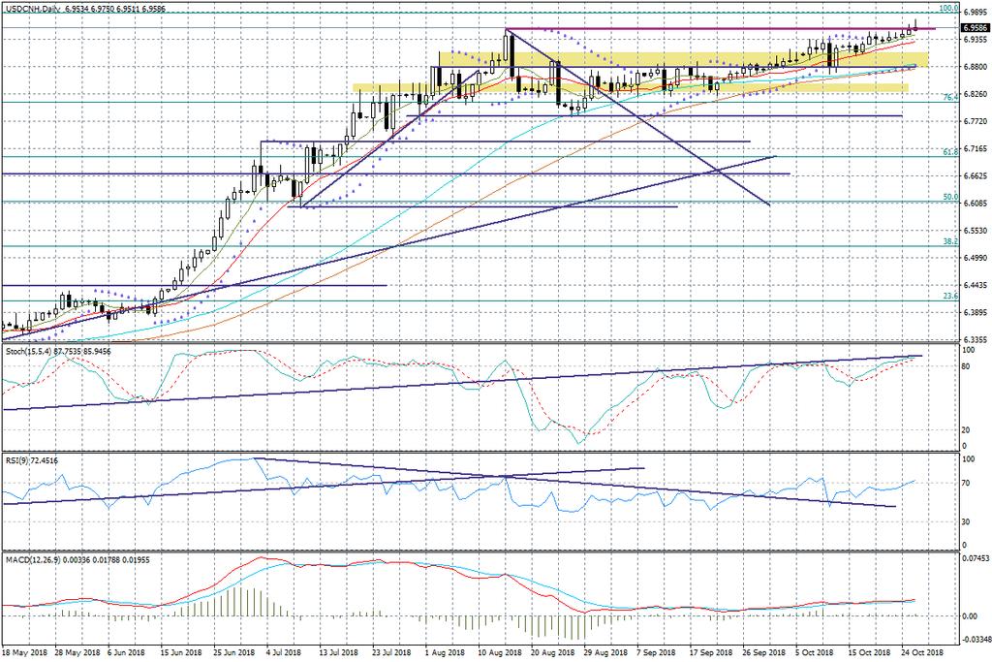Click the RSI scale value 30
The image size is (992, 662).
click(966, 521)
